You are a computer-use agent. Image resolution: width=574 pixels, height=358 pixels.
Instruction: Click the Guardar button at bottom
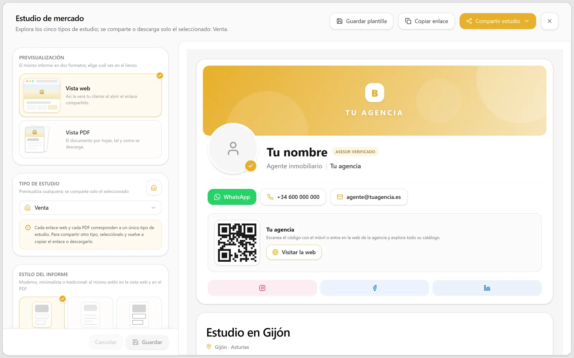click(147, 342)
